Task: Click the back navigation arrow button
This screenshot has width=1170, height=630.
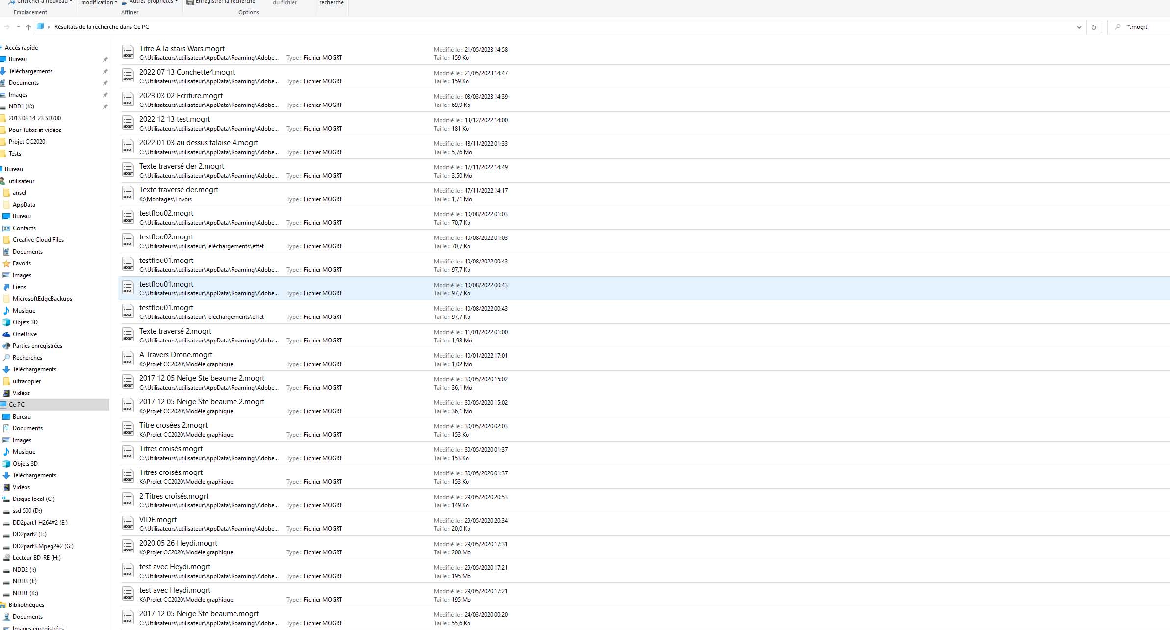Action: pos(5,26)
